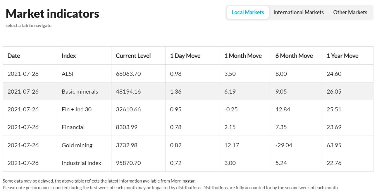This screenshot has height=193, width=377.
Task: Click the 1 Day Move column header
Action: pyautogui.click(x=192, y=56)
